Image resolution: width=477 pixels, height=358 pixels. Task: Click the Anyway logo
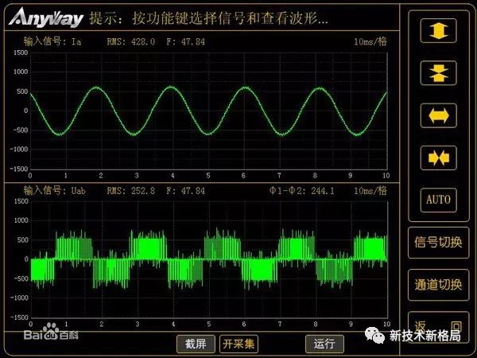pos(46,18)
